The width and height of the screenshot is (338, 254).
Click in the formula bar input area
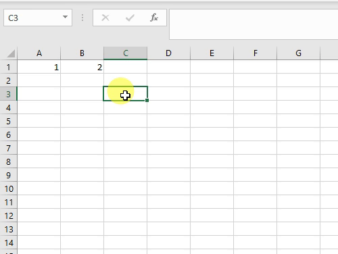254,24
